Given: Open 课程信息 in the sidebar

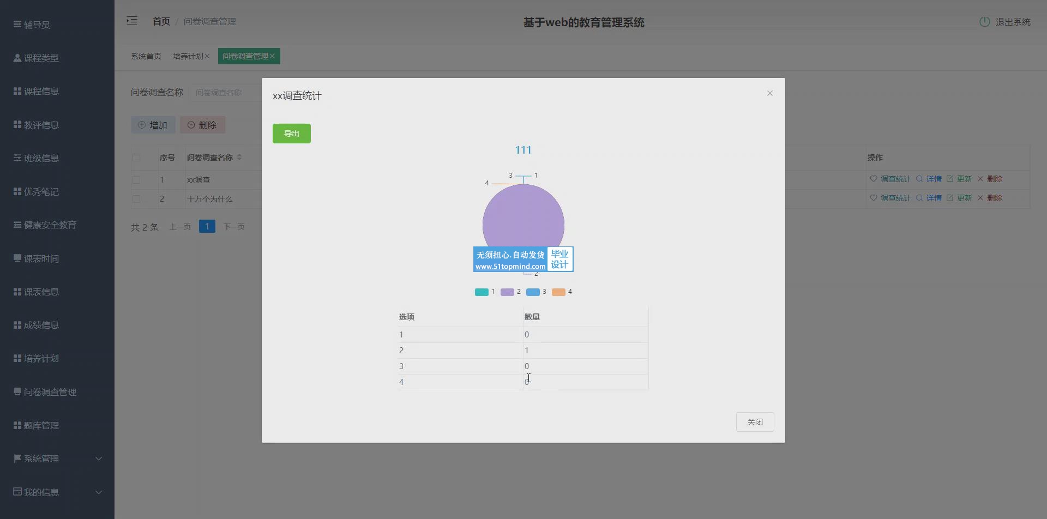Looking at the screenshot, I should click(x=57, y=91).
